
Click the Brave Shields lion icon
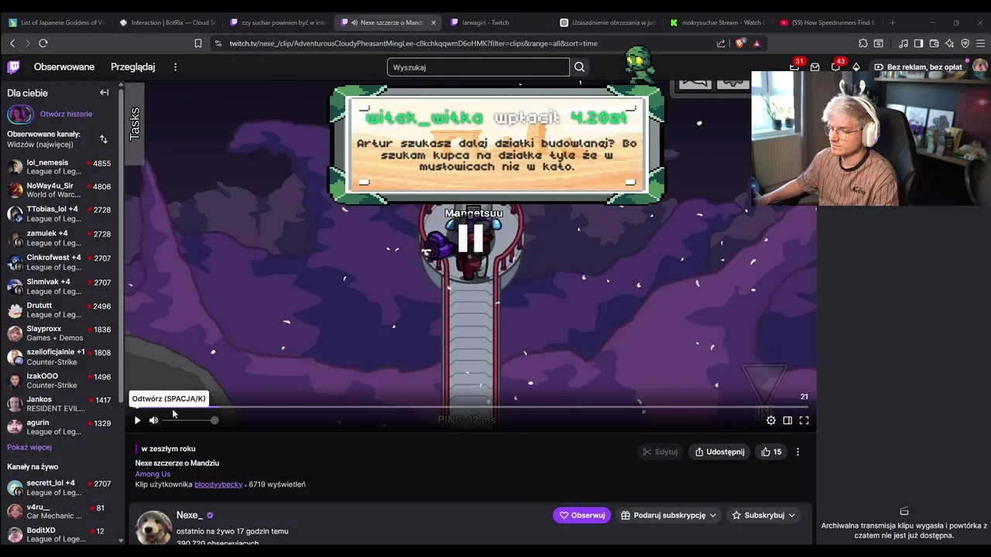[x=740, y=43]
